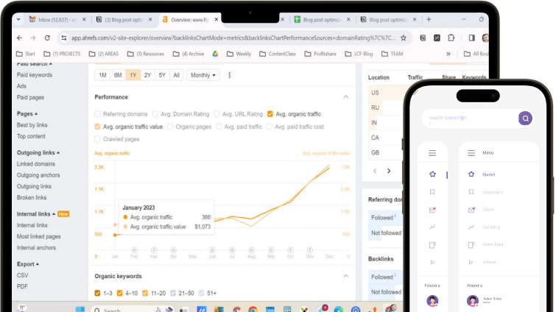Enable the Crawled pages checkbox

(x=97, y=139)
